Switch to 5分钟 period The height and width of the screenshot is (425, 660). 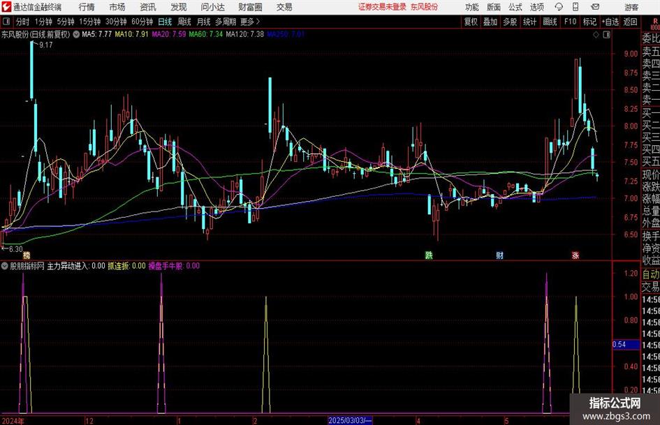coord(65,22)
